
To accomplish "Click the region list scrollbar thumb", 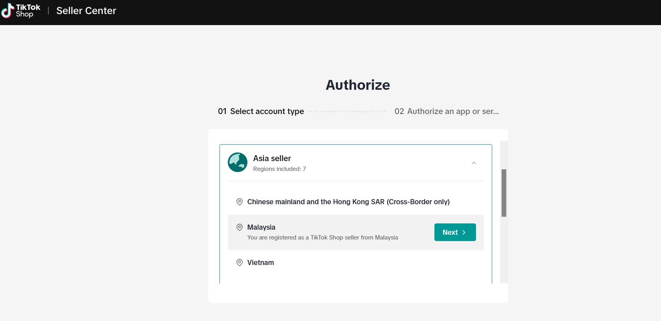I will click(504, 193).
